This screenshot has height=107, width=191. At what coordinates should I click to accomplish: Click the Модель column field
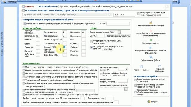coord(38,40)
